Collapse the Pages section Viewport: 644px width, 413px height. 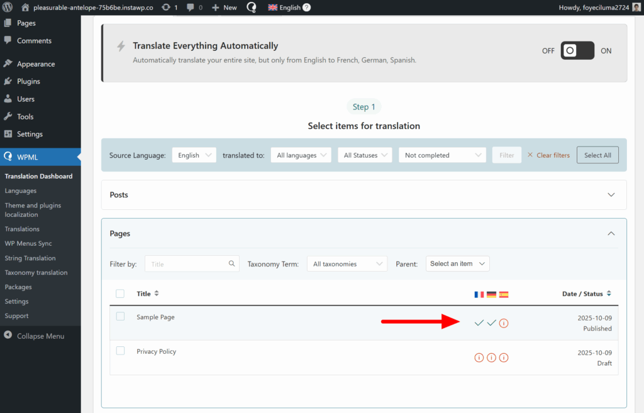611,233
